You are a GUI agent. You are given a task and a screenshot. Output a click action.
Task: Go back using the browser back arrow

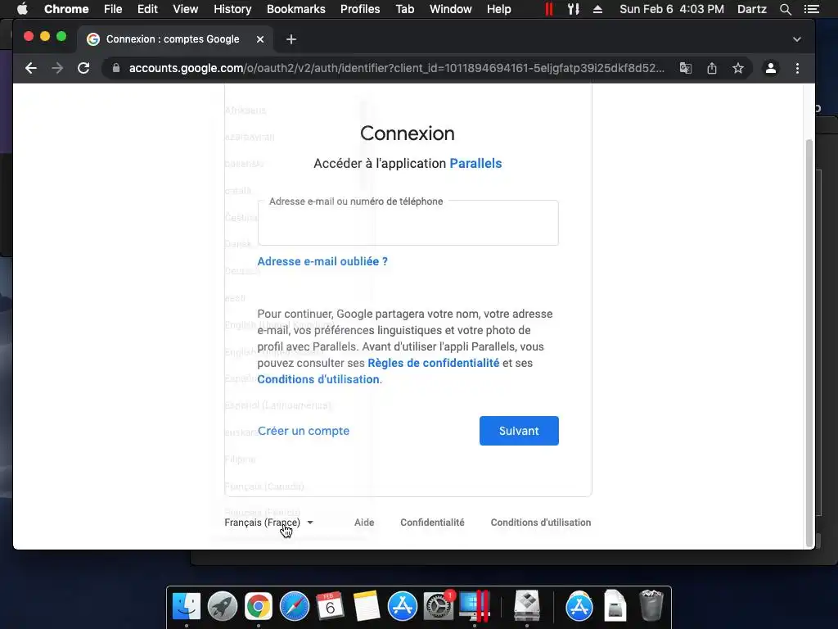coord(31,68)
